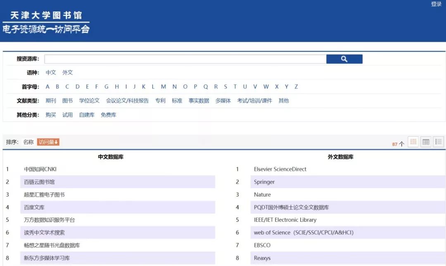The image size is (446, 266).
Task: Filter by first letter A
Action: tap(47, 86)
